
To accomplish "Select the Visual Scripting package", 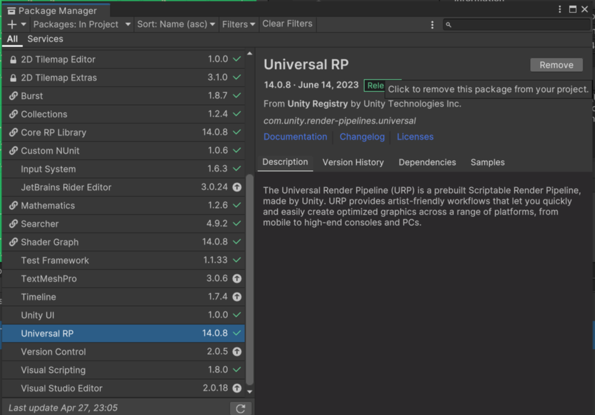I will point(123,370).
